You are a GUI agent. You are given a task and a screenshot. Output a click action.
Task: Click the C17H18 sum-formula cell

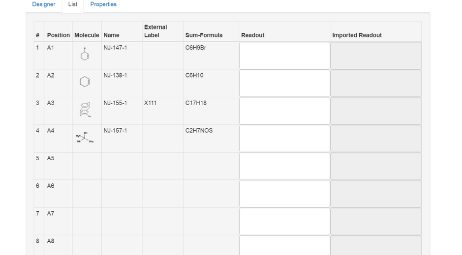click(x=196, y=103)
